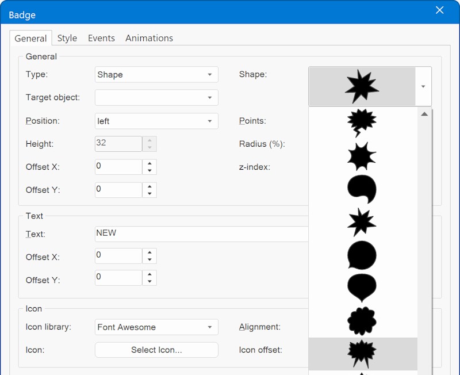Open the Type dropdown showing Shape
This screenshot has height=375, width=460.
[x=156, y=75]
